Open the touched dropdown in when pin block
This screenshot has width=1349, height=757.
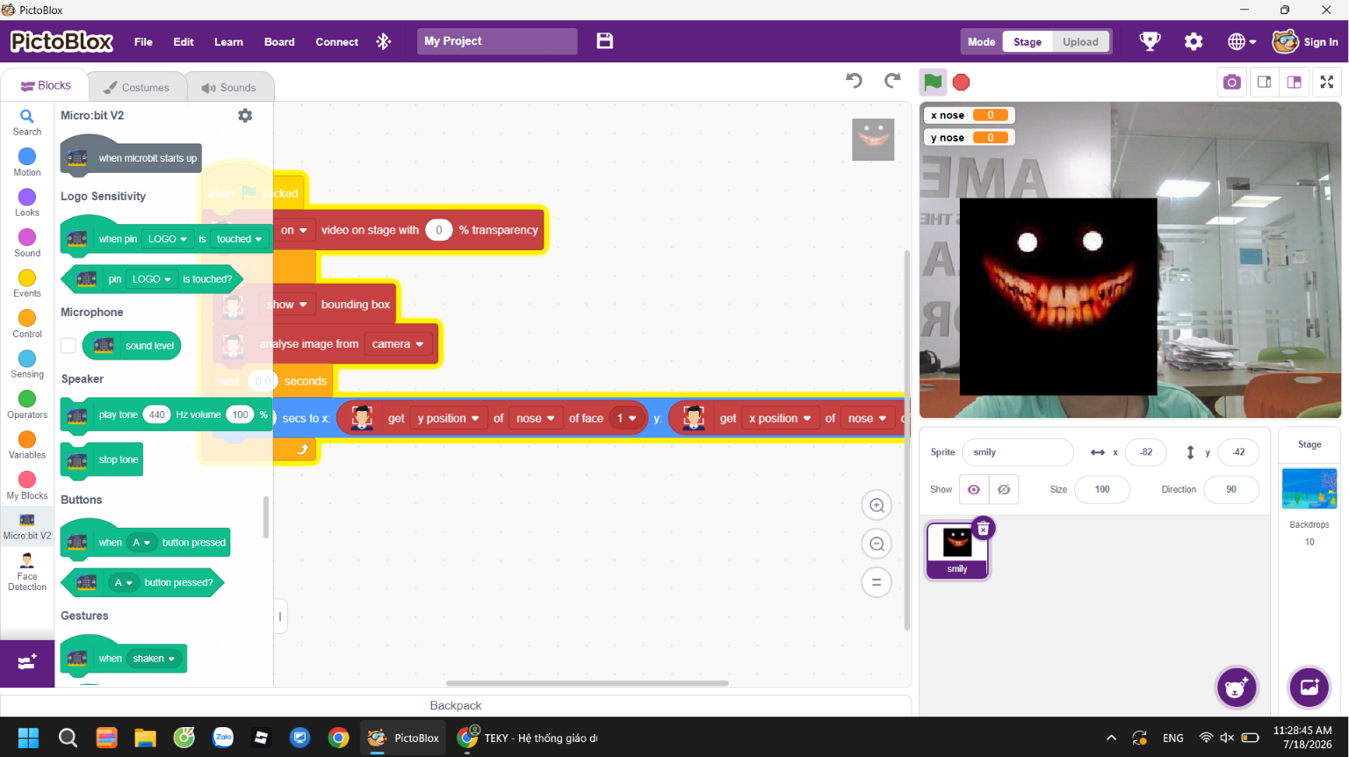pyautogui.click(x=239, y=239)
